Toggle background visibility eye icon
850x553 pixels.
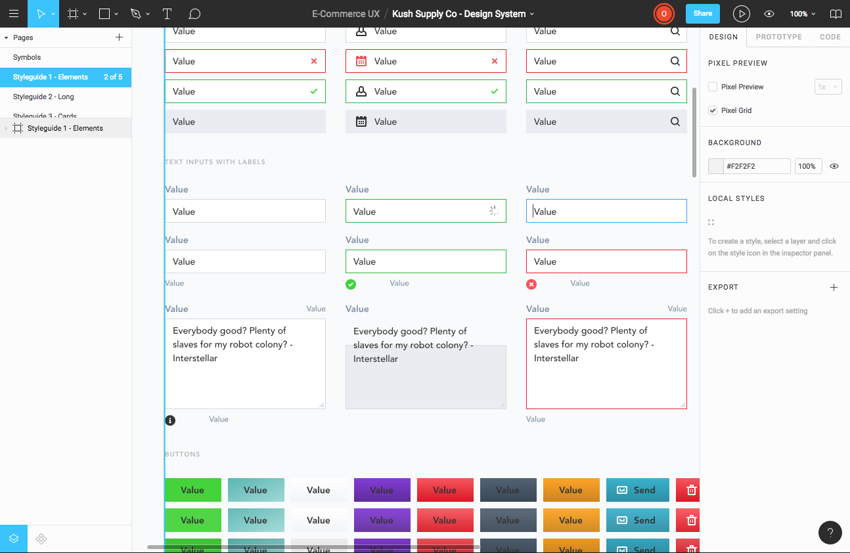[834, 166]
